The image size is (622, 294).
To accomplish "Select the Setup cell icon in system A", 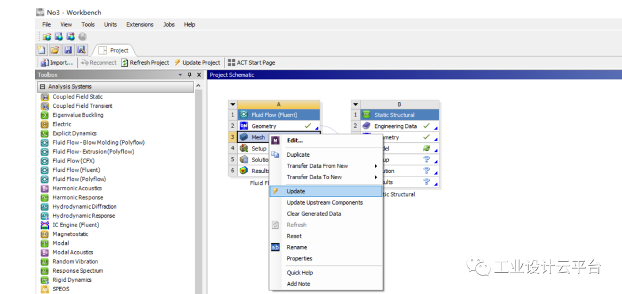I will pyautogui.click(x=244, y=149).
